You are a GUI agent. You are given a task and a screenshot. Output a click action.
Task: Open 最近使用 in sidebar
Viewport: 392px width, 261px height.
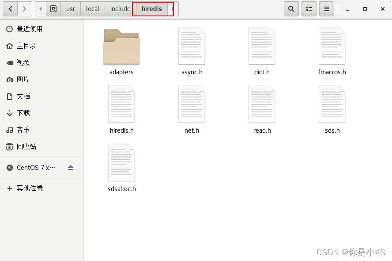[41, 29]
